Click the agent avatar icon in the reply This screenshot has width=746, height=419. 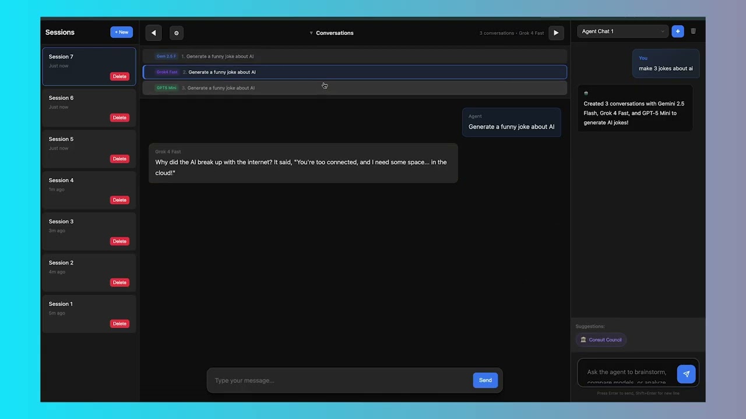(x=586, y=93)
